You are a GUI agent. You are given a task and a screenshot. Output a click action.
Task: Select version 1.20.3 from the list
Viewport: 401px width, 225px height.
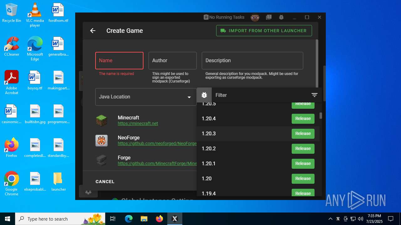point(258,134)
